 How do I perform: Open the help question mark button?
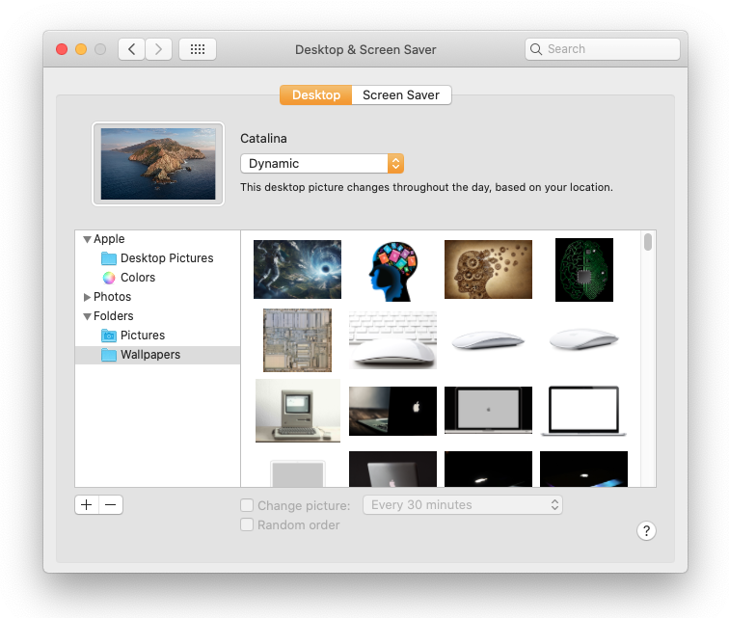(x=647, y=531)
